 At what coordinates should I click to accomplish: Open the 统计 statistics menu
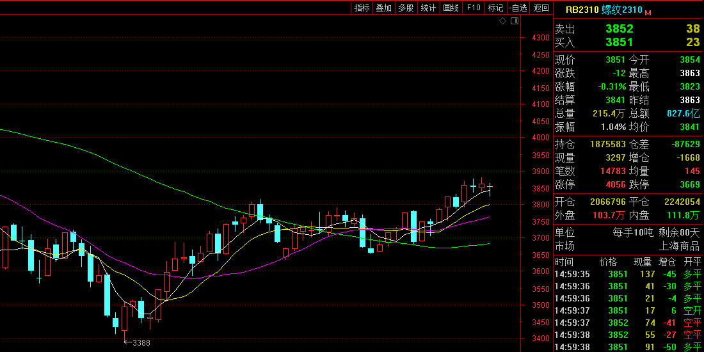pyautogui.click(x=428, y=8)
